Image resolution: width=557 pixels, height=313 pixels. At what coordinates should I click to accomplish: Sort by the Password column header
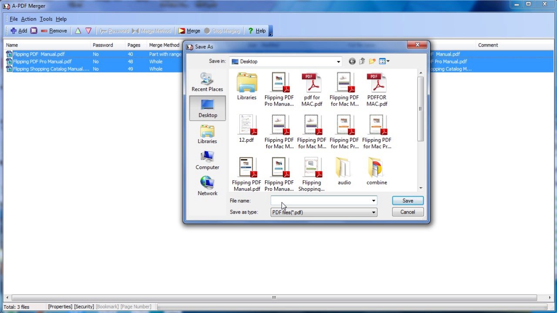pyautogui.click(x=107, y=45)
